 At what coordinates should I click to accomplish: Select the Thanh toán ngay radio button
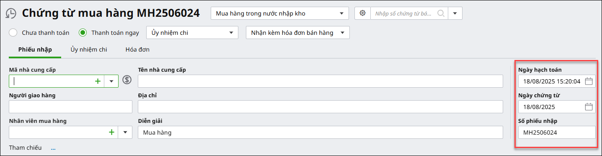(x=83, y=32)
